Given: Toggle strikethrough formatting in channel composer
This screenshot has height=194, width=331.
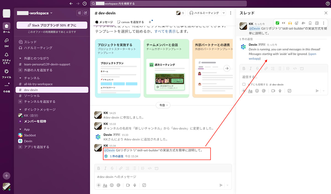Looking at the screenshot, I should [112, 168].
